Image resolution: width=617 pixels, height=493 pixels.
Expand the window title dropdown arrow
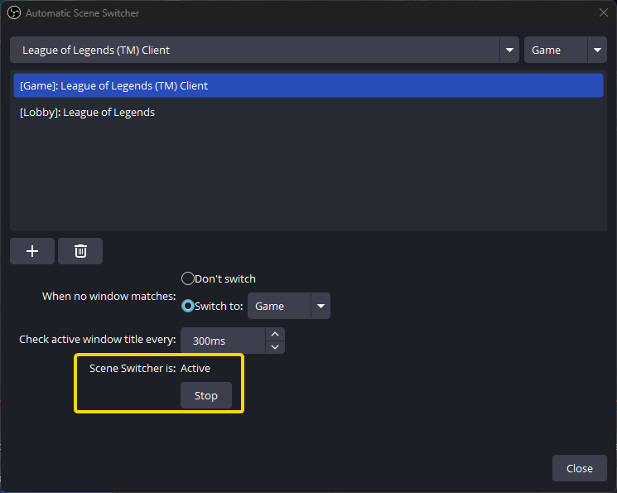509,50
